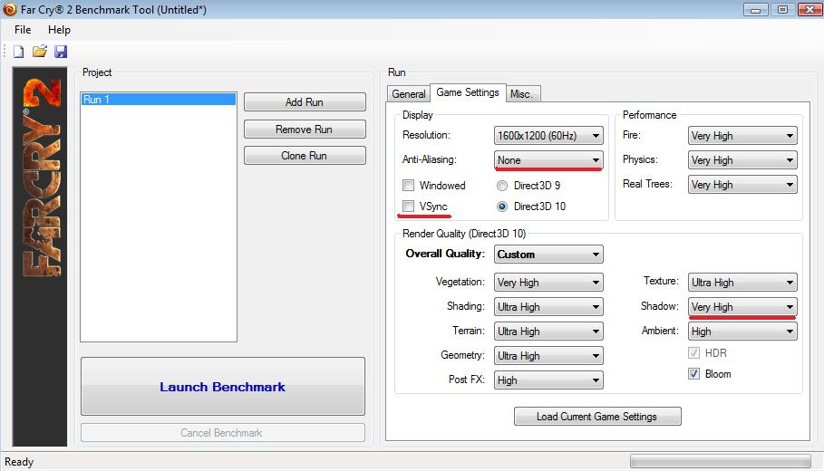Open the Vegetation quality dropdown

click(548, 283)
